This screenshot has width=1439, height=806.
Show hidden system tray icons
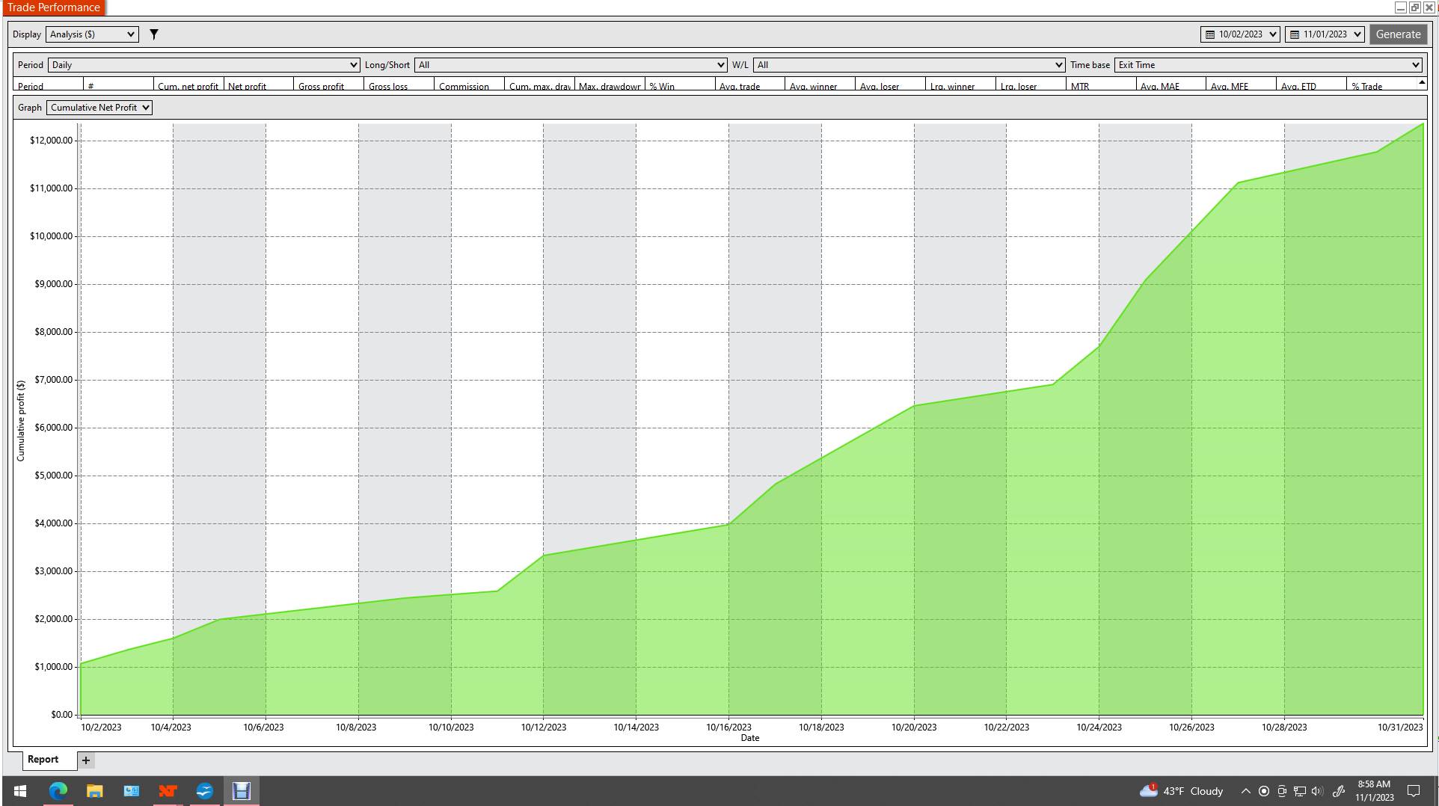[1245, 791]
